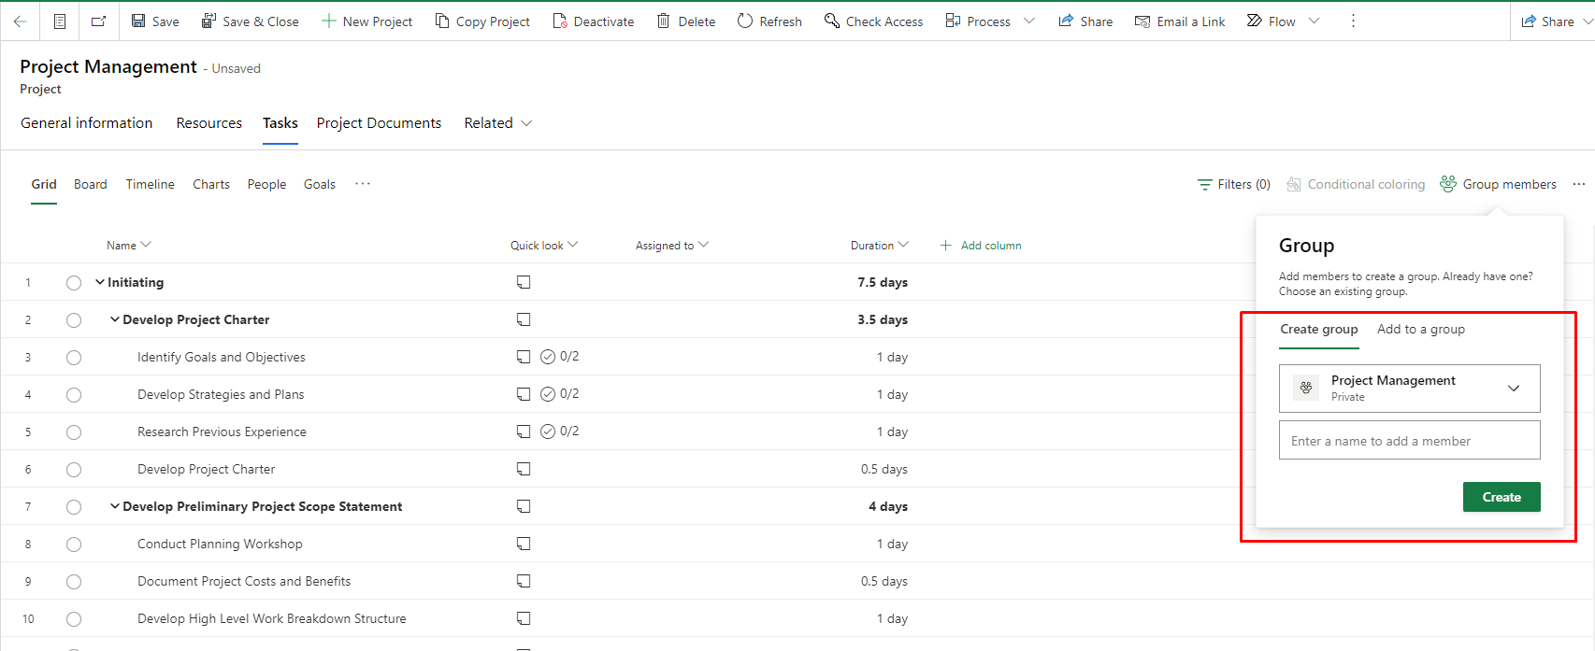
Task: Share the project from command bar
Action: [1085, 21]
